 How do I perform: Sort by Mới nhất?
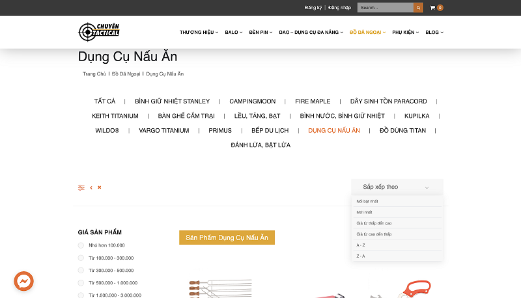click(397, 212)
